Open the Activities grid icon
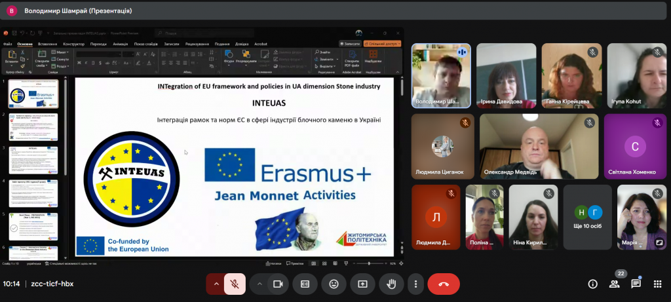This screenshot has width=671, height=302. coord(658,284)
